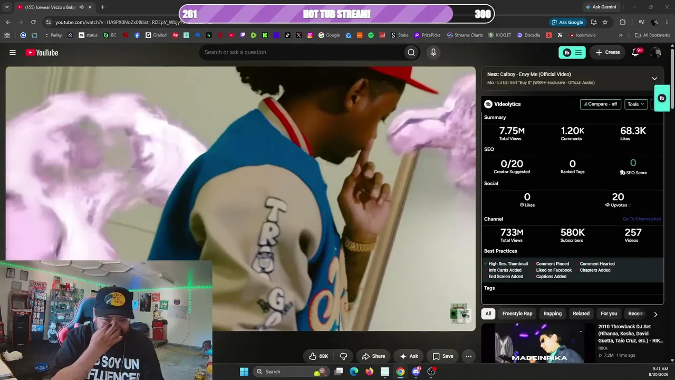675x380 pixels.
Task: Open the Spotify bookmark icon
Action: pyautogui.click(x=371, y=35)
